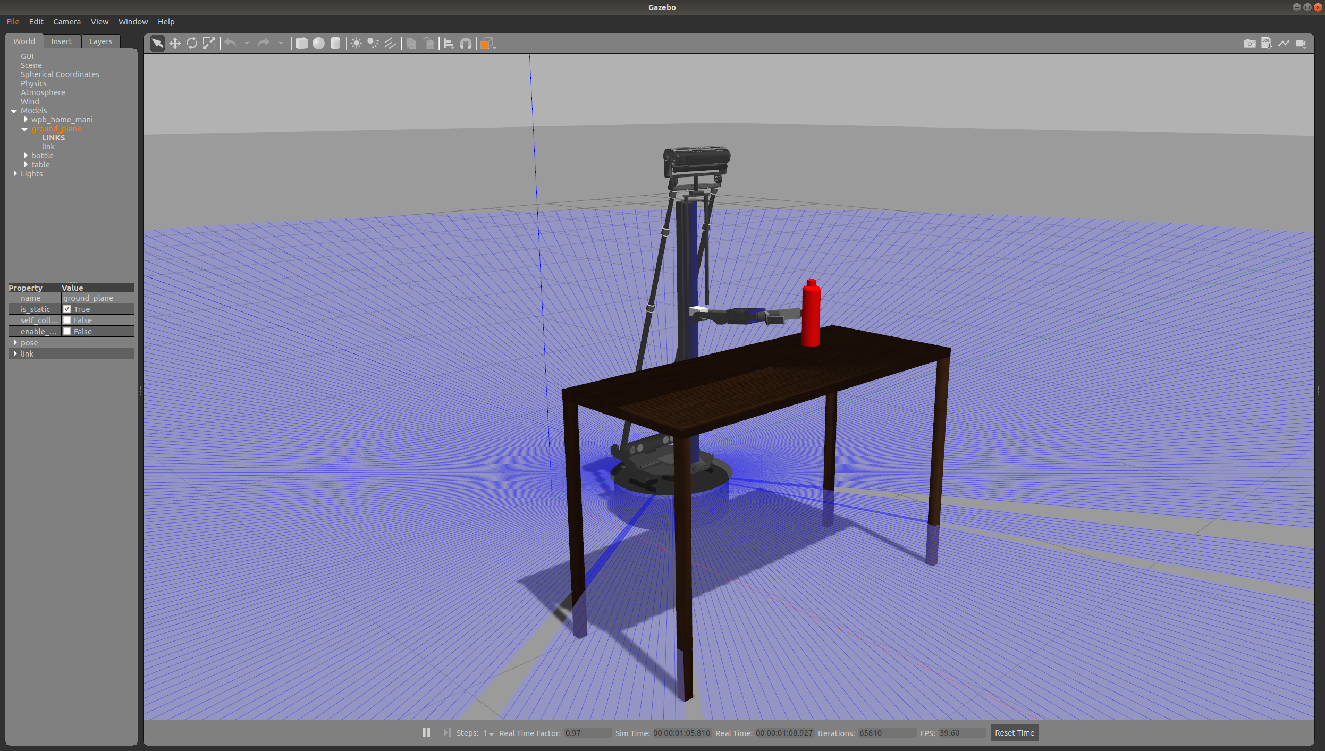Viewport: 1325px width, 751px height.
Task: Switch to the Insert tab
Action: (61, 41)
